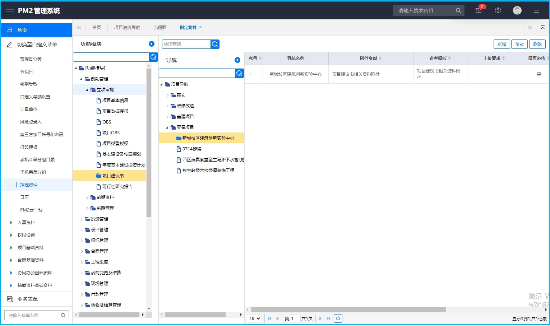Open the mail notifications icon

coord(479,10)
